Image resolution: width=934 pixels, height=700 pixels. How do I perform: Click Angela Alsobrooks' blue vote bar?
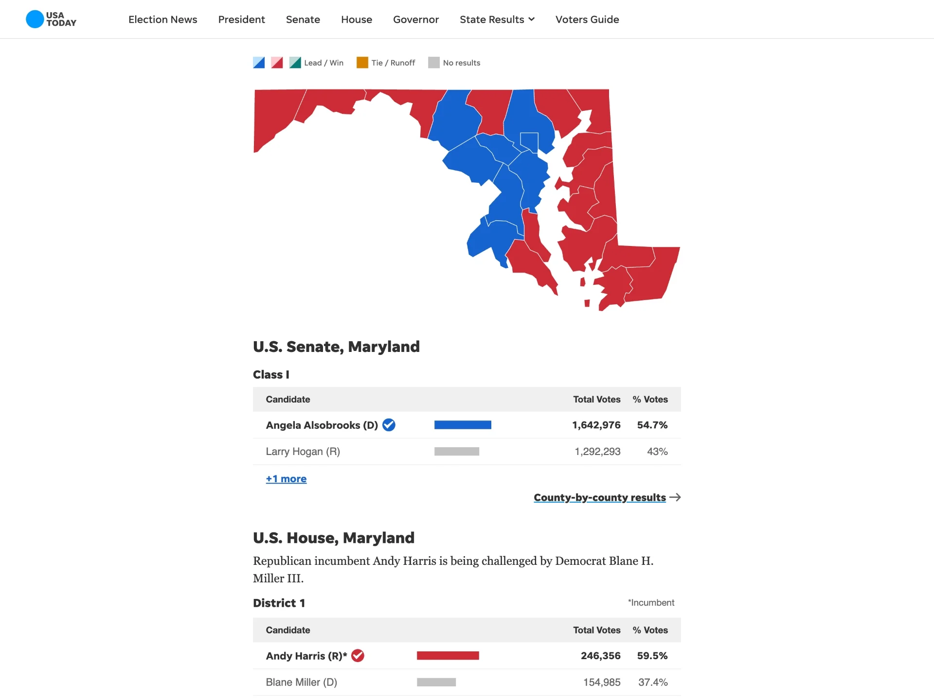click(x=463, y=424)
